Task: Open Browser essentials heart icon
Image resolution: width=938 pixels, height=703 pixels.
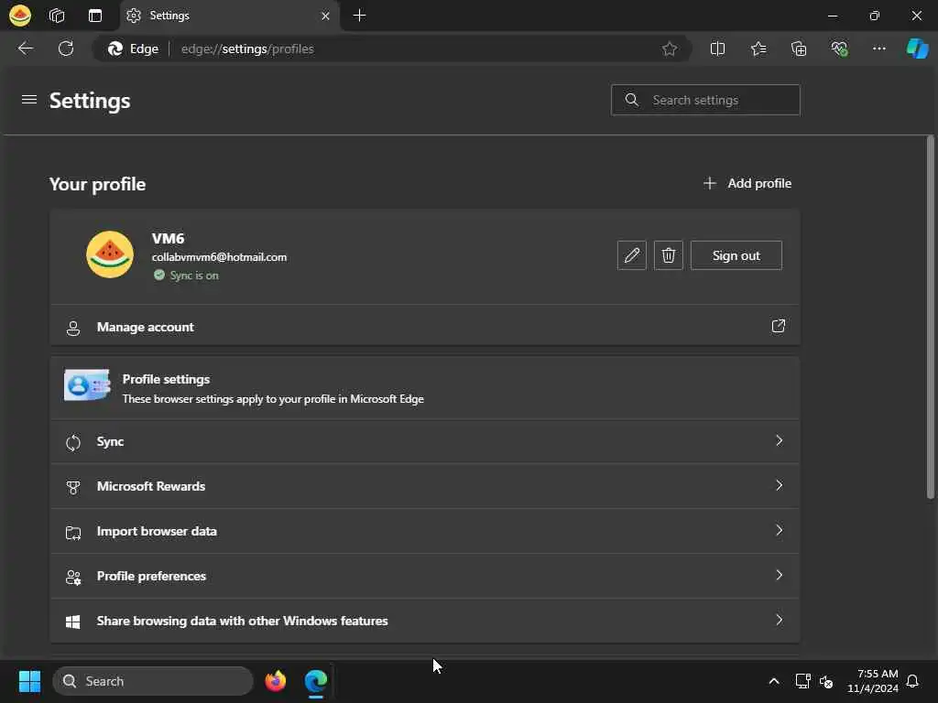Action: pos(839,49)
